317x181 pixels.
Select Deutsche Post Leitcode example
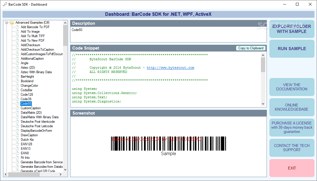coord(37,126)
